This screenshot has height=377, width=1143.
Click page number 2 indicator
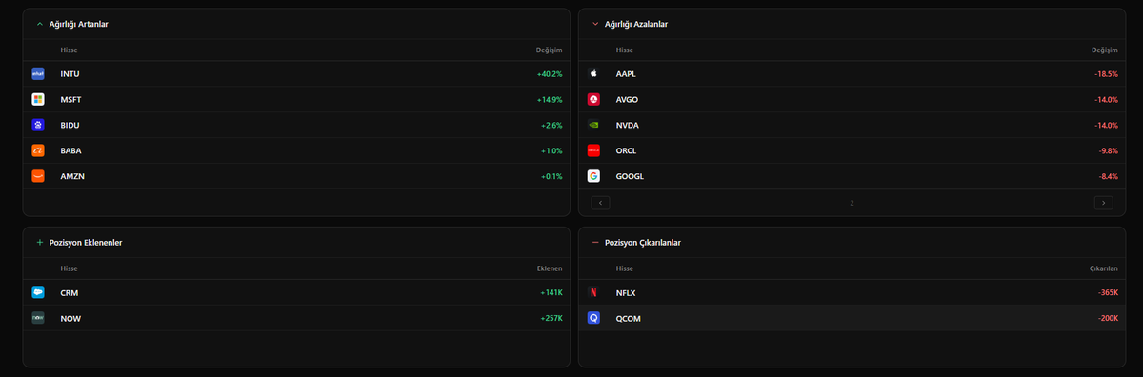(x=852, y=203)
